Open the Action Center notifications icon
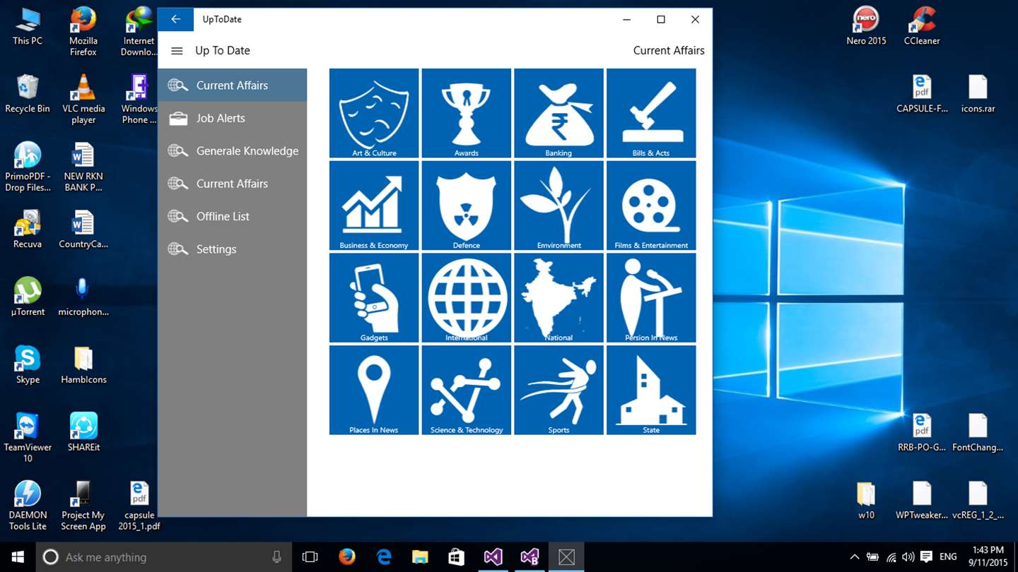 [x=927, y=557]
